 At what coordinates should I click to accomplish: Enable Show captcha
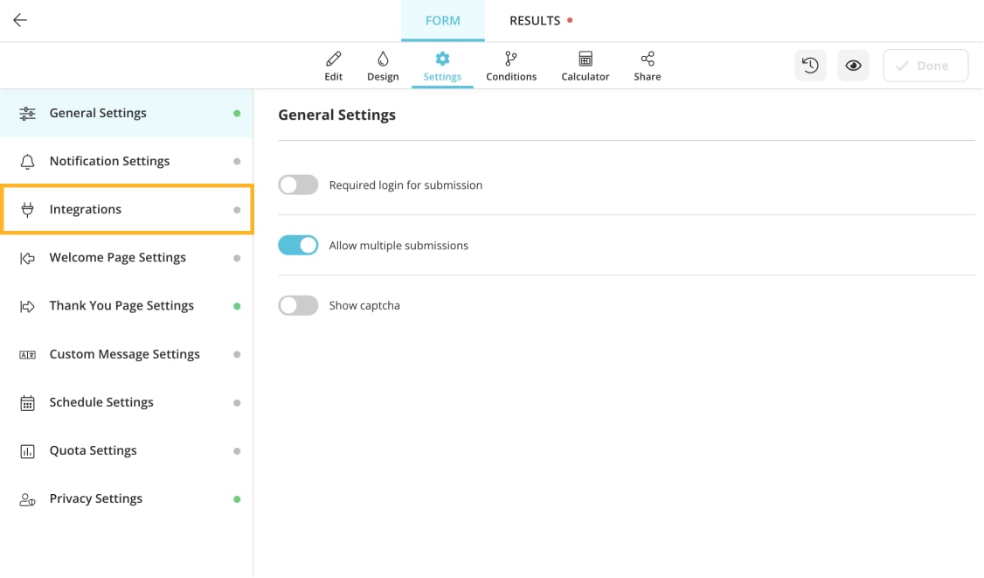pos(298,305)
